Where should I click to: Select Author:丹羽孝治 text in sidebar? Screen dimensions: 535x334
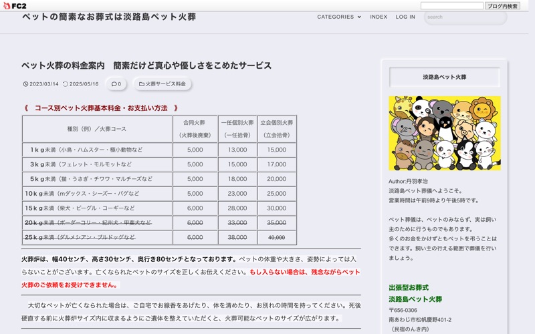tap(408, 181)
